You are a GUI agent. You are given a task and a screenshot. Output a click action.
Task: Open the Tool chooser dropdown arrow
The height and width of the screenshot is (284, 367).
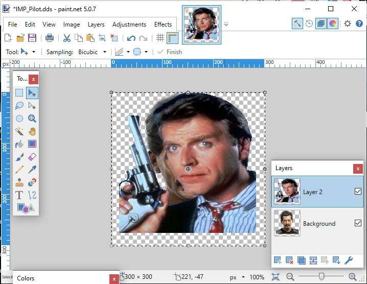coord(34,52)
